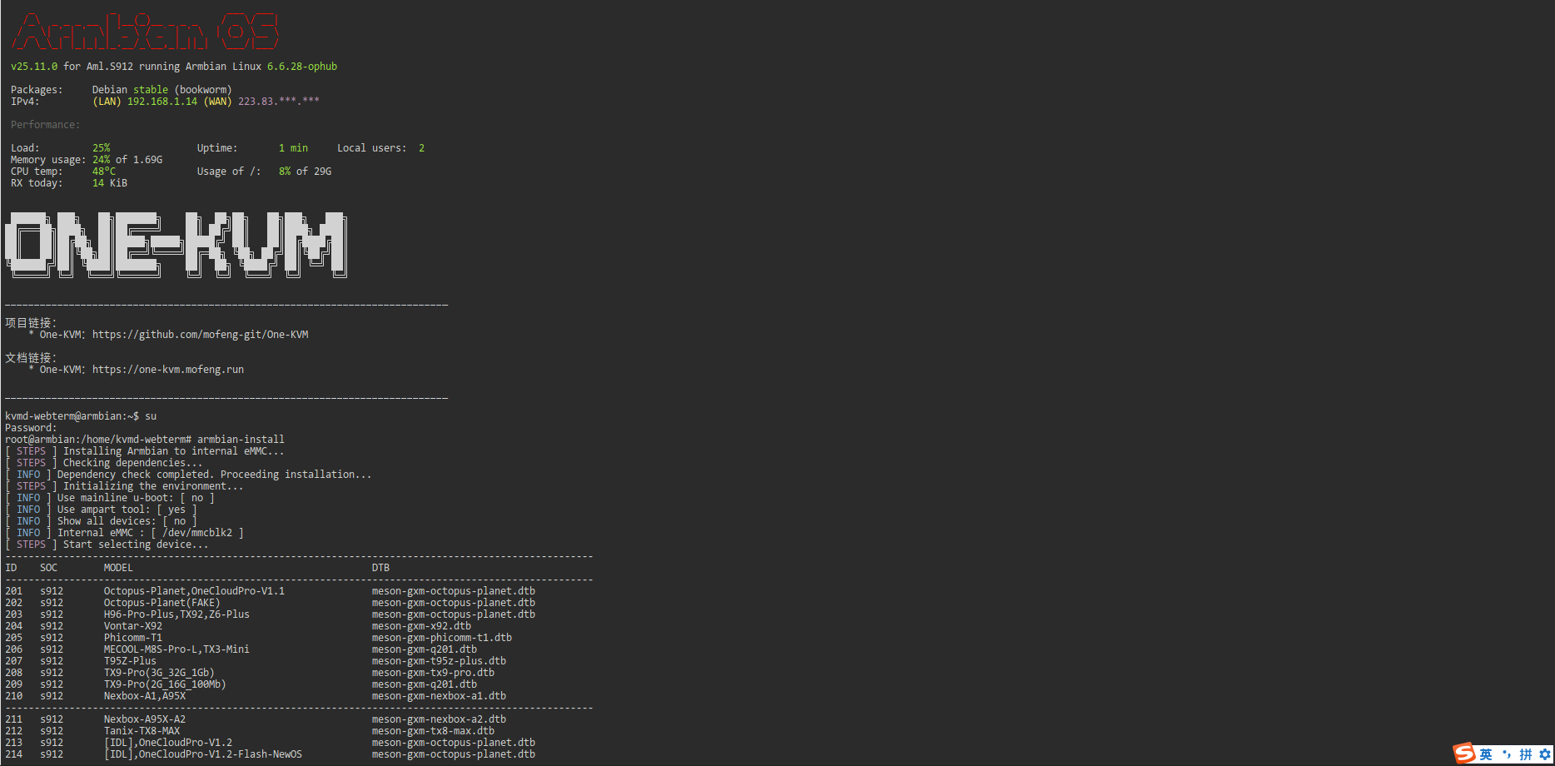Click 'Installing Armbian to internal eMMC' line
Screen dimensions: 1555x766
point(145,451)
